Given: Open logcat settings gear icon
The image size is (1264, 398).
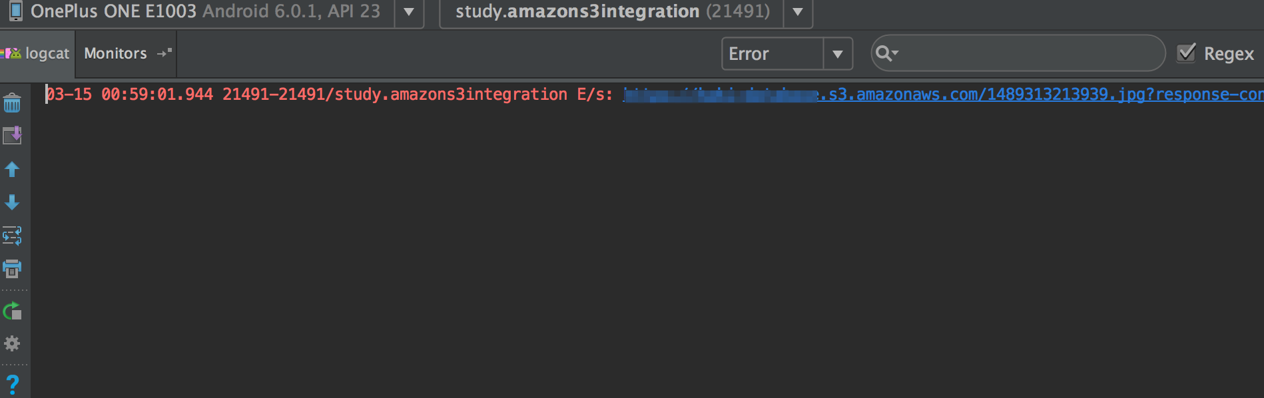Looking at the screenshot, I should 12,343.
